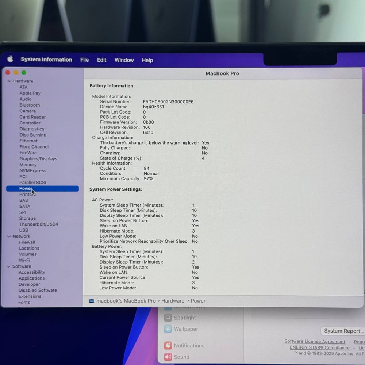Select ATA in the sidebar
The width and height of the screenshot is (365, 365).
(23, 87)
